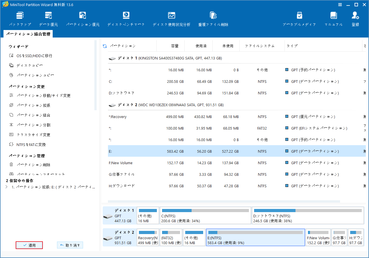Image resolution: width=369 pixels, height=258 pixels.
Task: Launch データ復元 (Data Recovery)
Action: [48, 17]
